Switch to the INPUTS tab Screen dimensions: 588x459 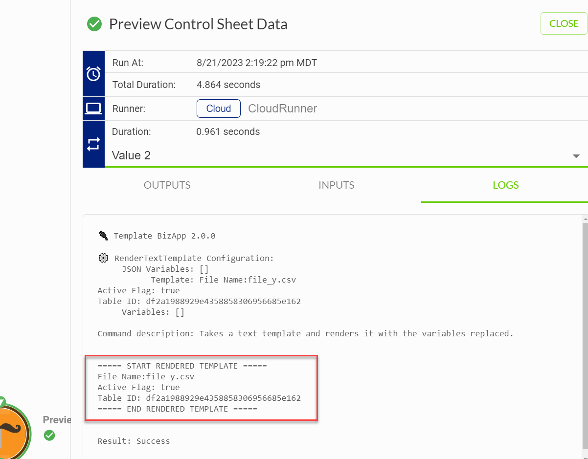(x=337, y=185)
